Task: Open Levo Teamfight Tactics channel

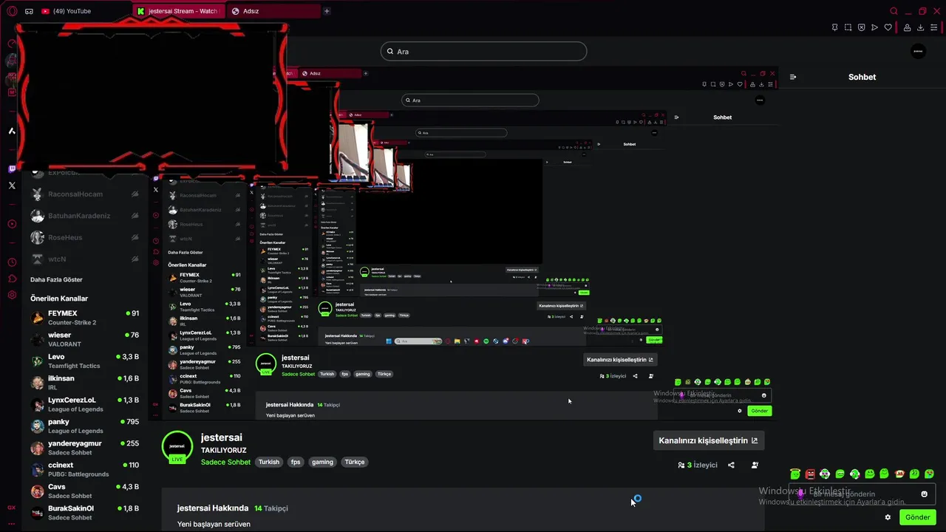Action: coord(84,361)
